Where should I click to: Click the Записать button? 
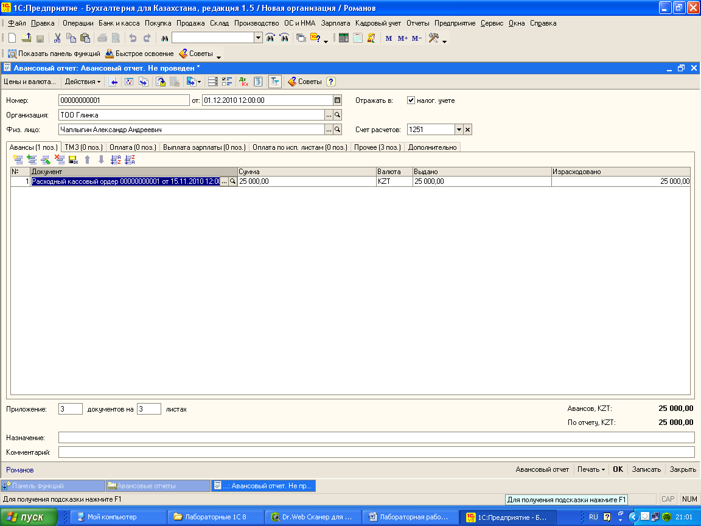[x=646, y=469]
